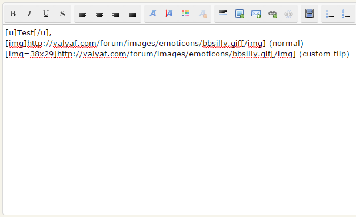This screenshot has width=356, height=217.
Task: Click the [img=38x29] tag text
Action: [31, 54]
